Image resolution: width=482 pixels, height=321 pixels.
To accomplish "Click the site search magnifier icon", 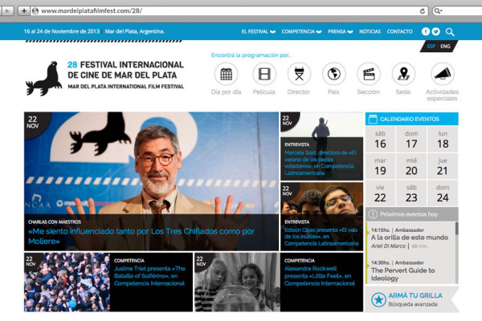I will [x=450, y=31].
